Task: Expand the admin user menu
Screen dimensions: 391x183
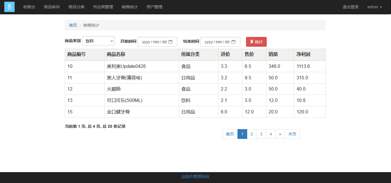Action: [375, 7]
